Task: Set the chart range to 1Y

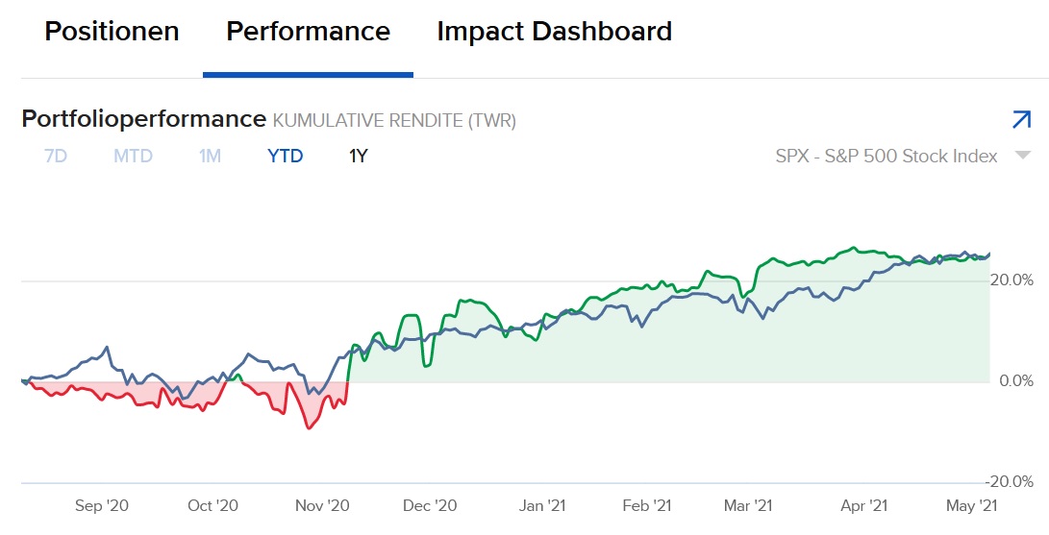Action: pyautogui.click(x=358, y=156)
